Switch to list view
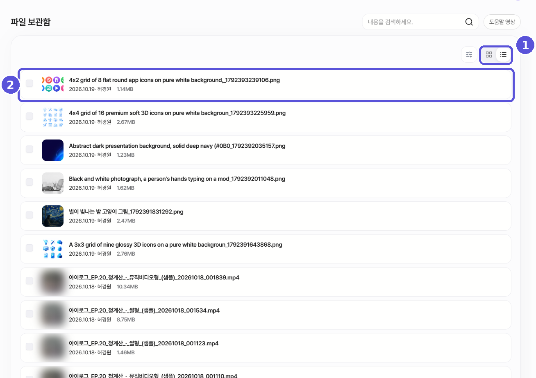 click(503, 54)
